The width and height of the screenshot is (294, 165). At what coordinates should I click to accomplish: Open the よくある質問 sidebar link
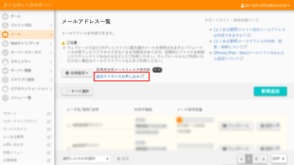(13, 137)
